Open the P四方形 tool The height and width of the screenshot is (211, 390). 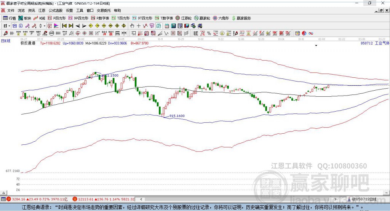(57, 18)
